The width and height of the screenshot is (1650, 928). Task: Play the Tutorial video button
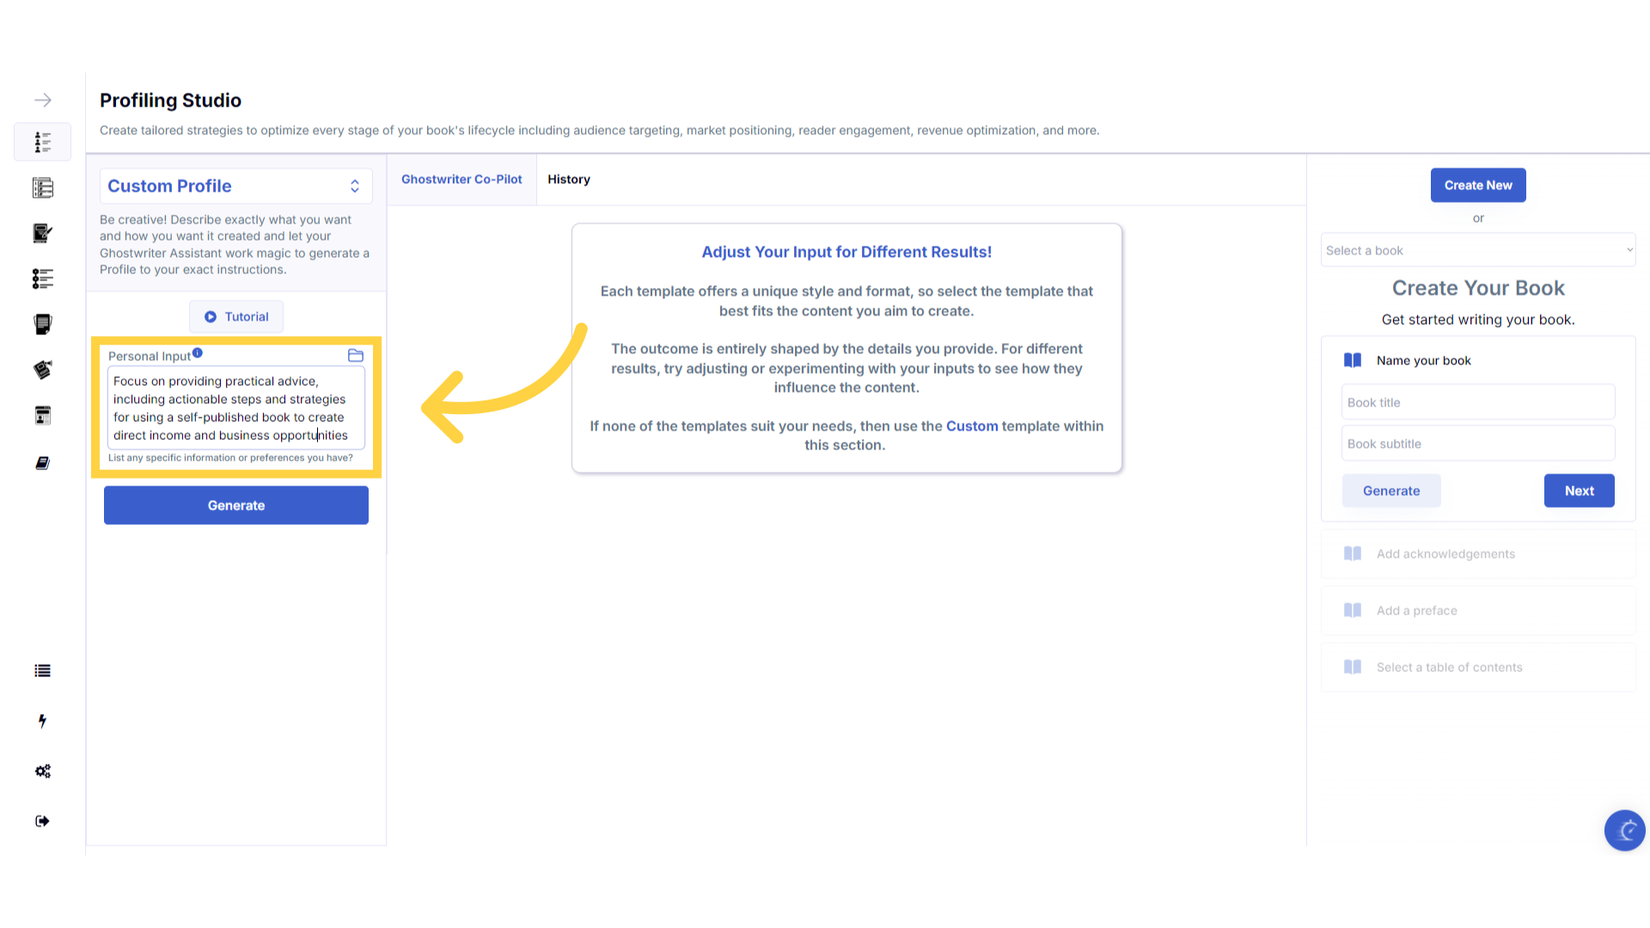pos(235,317)
